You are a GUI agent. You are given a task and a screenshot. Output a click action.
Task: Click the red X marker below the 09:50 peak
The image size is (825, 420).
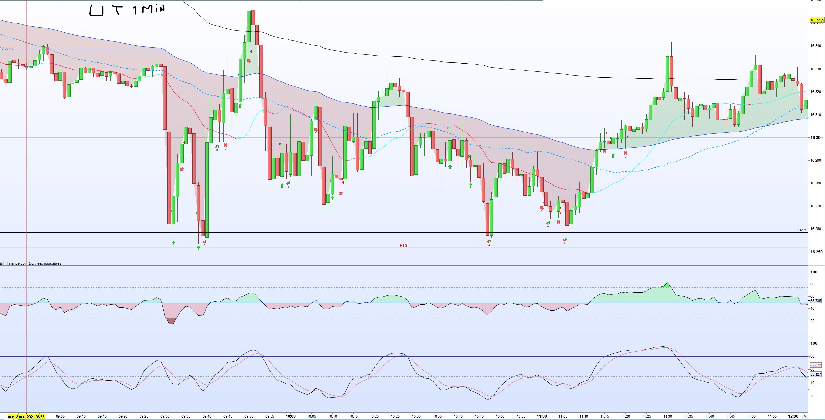click(249, 61)
